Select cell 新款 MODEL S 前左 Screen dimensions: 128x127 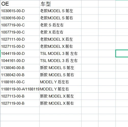(x=60, y=68)
